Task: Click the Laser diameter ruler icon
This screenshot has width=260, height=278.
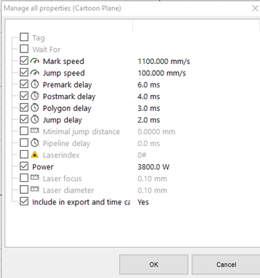Action: tap(34, 189)
